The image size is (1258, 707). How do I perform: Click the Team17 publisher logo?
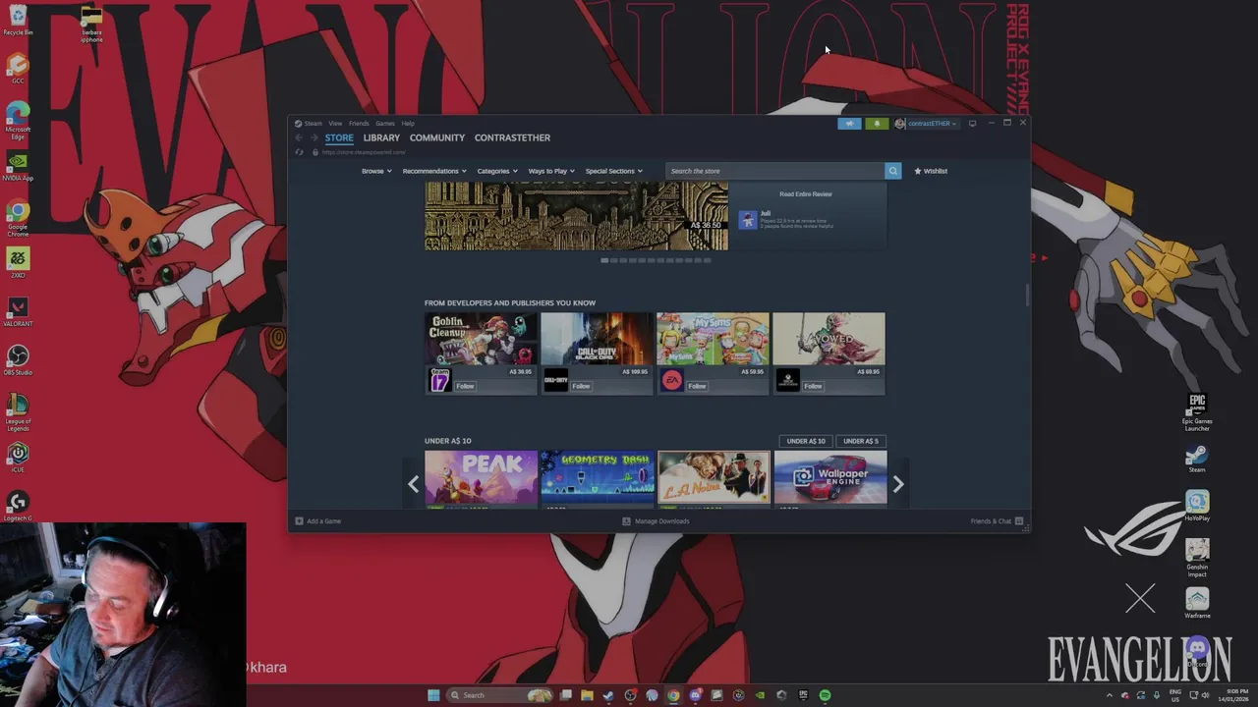(x=440, y=380)
